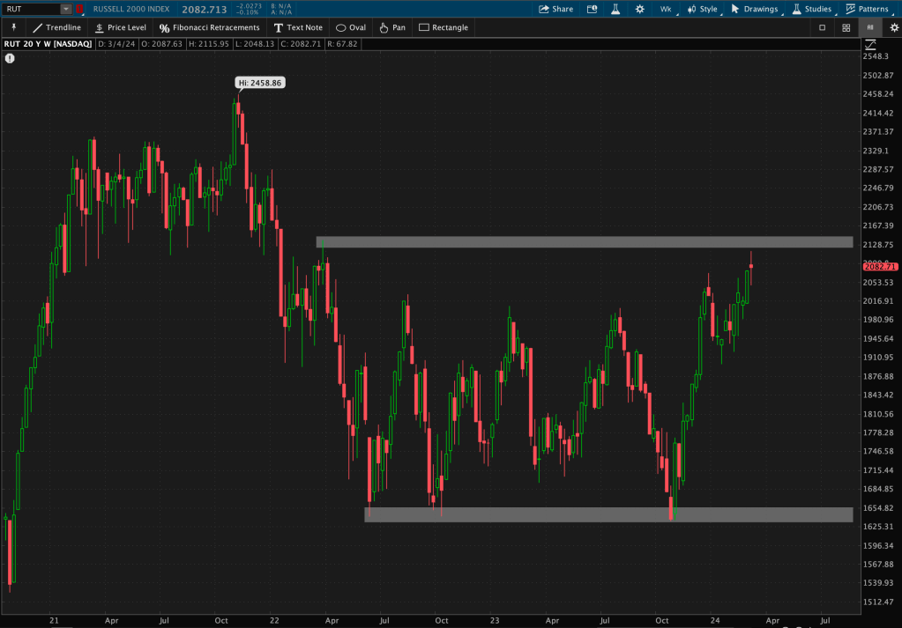Image resolution: width=902 pixels, height=628 pixels.
Task: Select the Text Note tool
Action: [297, 27]
